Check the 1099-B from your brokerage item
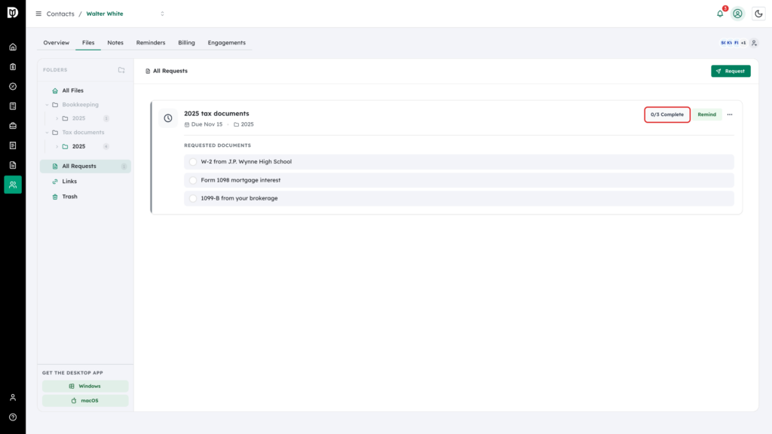The image size is (772, 434). pos(193,198)
